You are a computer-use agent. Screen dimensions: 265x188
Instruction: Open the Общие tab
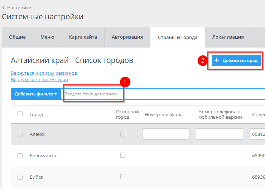17,37
